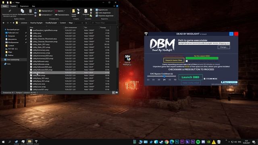
Task: Switch Explorer to large icons view in status bar
Action: pos(117,93)
